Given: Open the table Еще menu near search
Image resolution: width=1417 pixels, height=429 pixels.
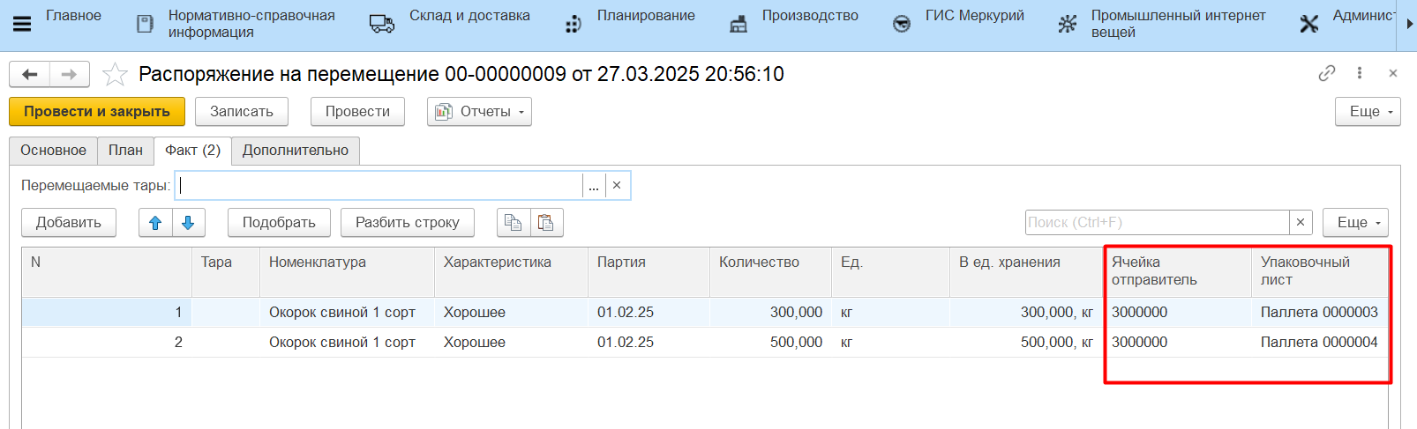Looking at the screenshot, I should [x=1355, y=223].
